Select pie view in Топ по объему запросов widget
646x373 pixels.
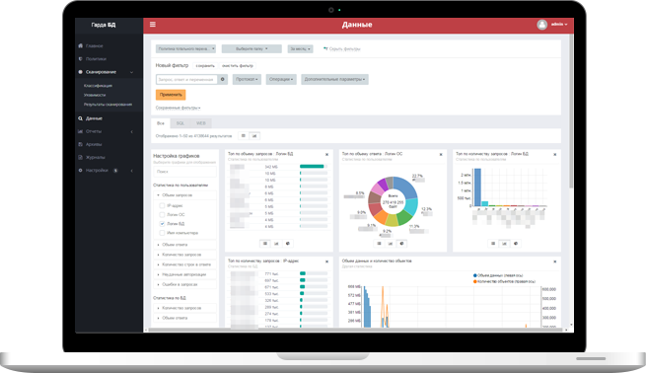(288, 244)
